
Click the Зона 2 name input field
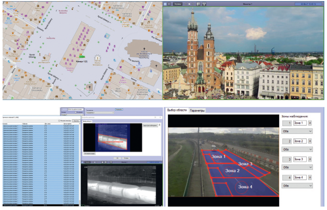(x=300, y=141)
